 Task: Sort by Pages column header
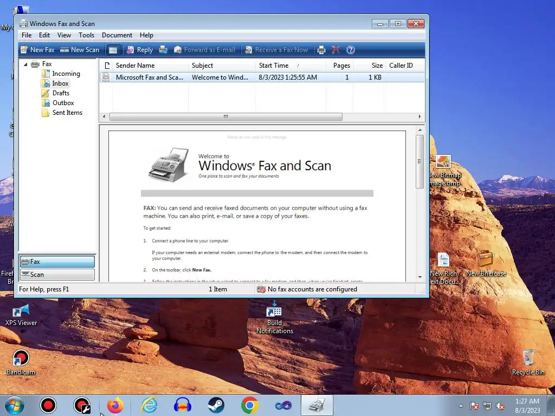point(339,66)
